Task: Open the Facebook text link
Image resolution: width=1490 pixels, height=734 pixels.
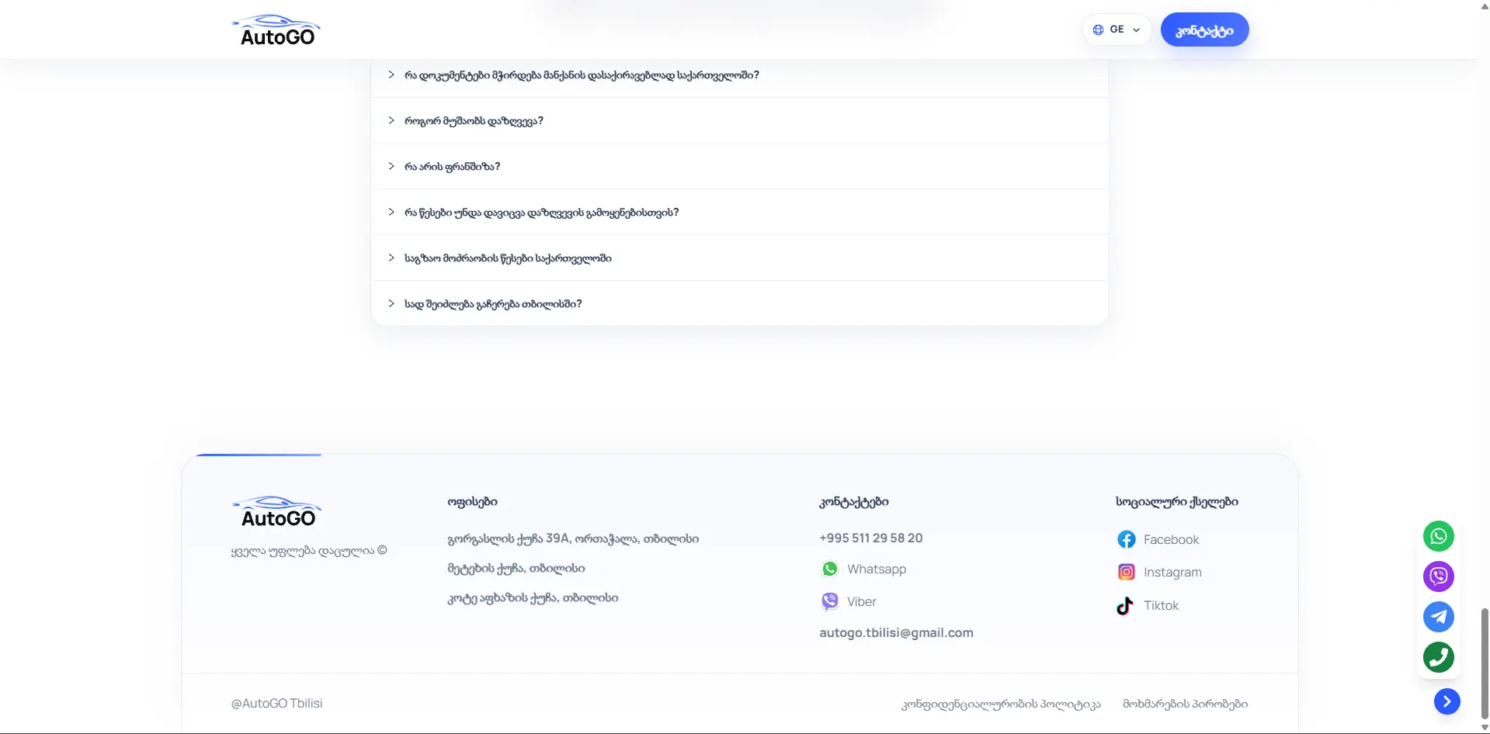Action: [1171, 539]
